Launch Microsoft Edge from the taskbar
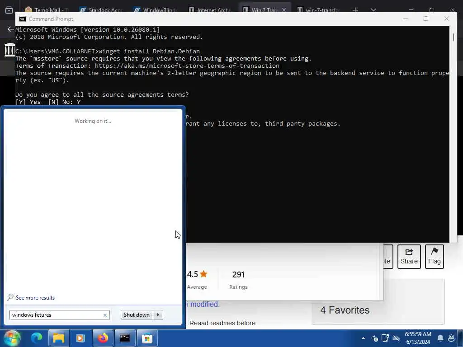The image size is (463, 347). (37, 338)
